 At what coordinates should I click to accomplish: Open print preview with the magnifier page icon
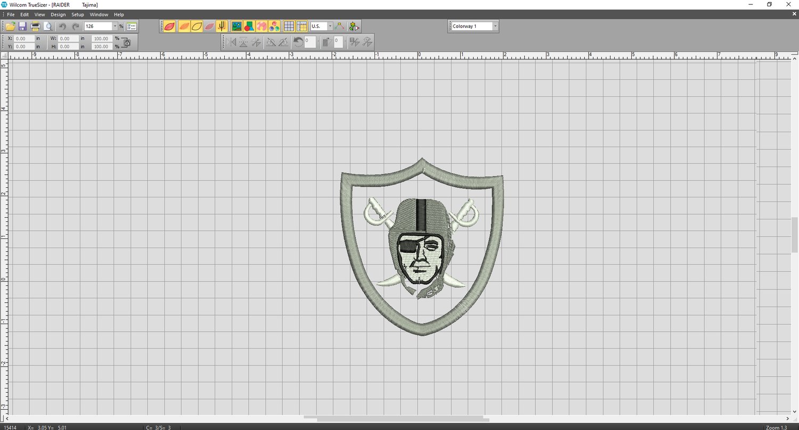[x=48, y=26]
